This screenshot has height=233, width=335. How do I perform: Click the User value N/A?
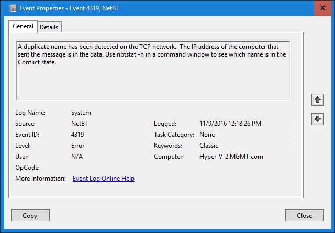pyautogui.click(x=77, y=157)
